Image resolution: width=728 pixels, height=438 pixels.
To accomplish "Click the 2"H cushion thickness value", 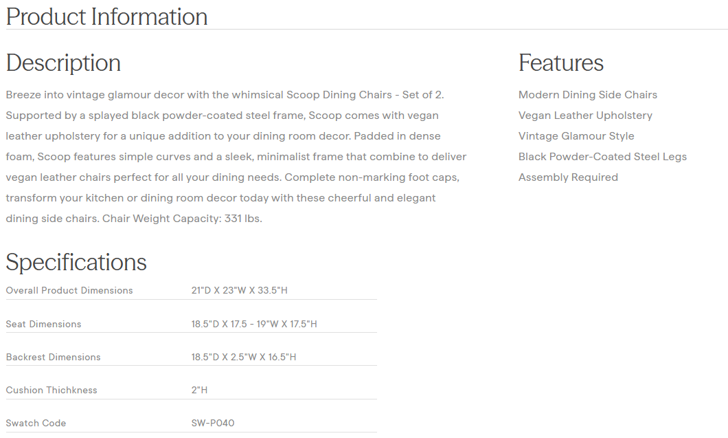I will coord(199,390).
